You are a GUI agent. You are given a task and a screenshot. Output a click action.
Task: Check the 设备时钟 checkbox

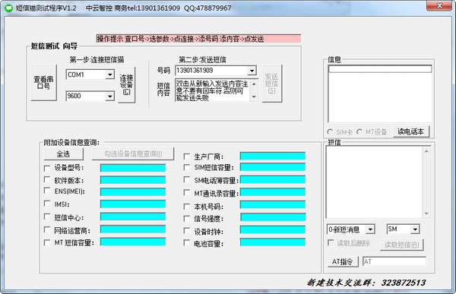point(187,231)
